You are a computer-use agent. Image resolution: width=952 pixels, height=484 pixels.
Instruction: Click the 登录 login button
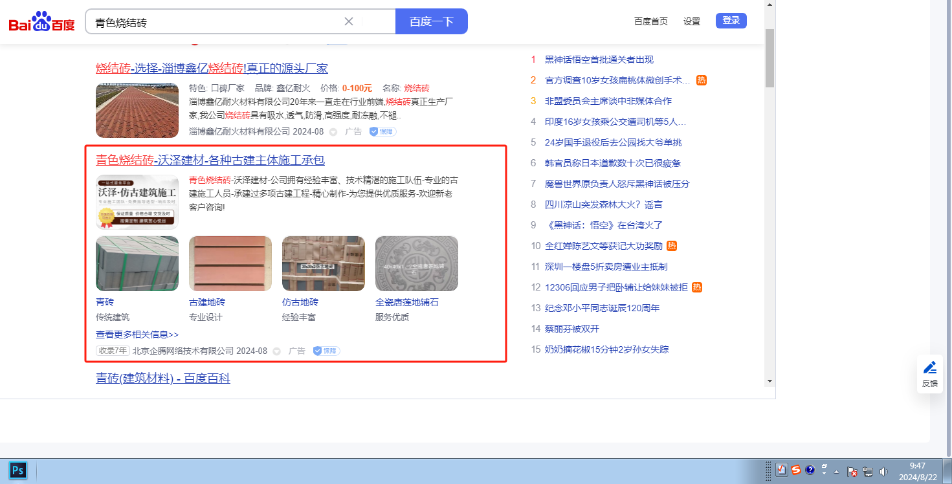point(731,21)
